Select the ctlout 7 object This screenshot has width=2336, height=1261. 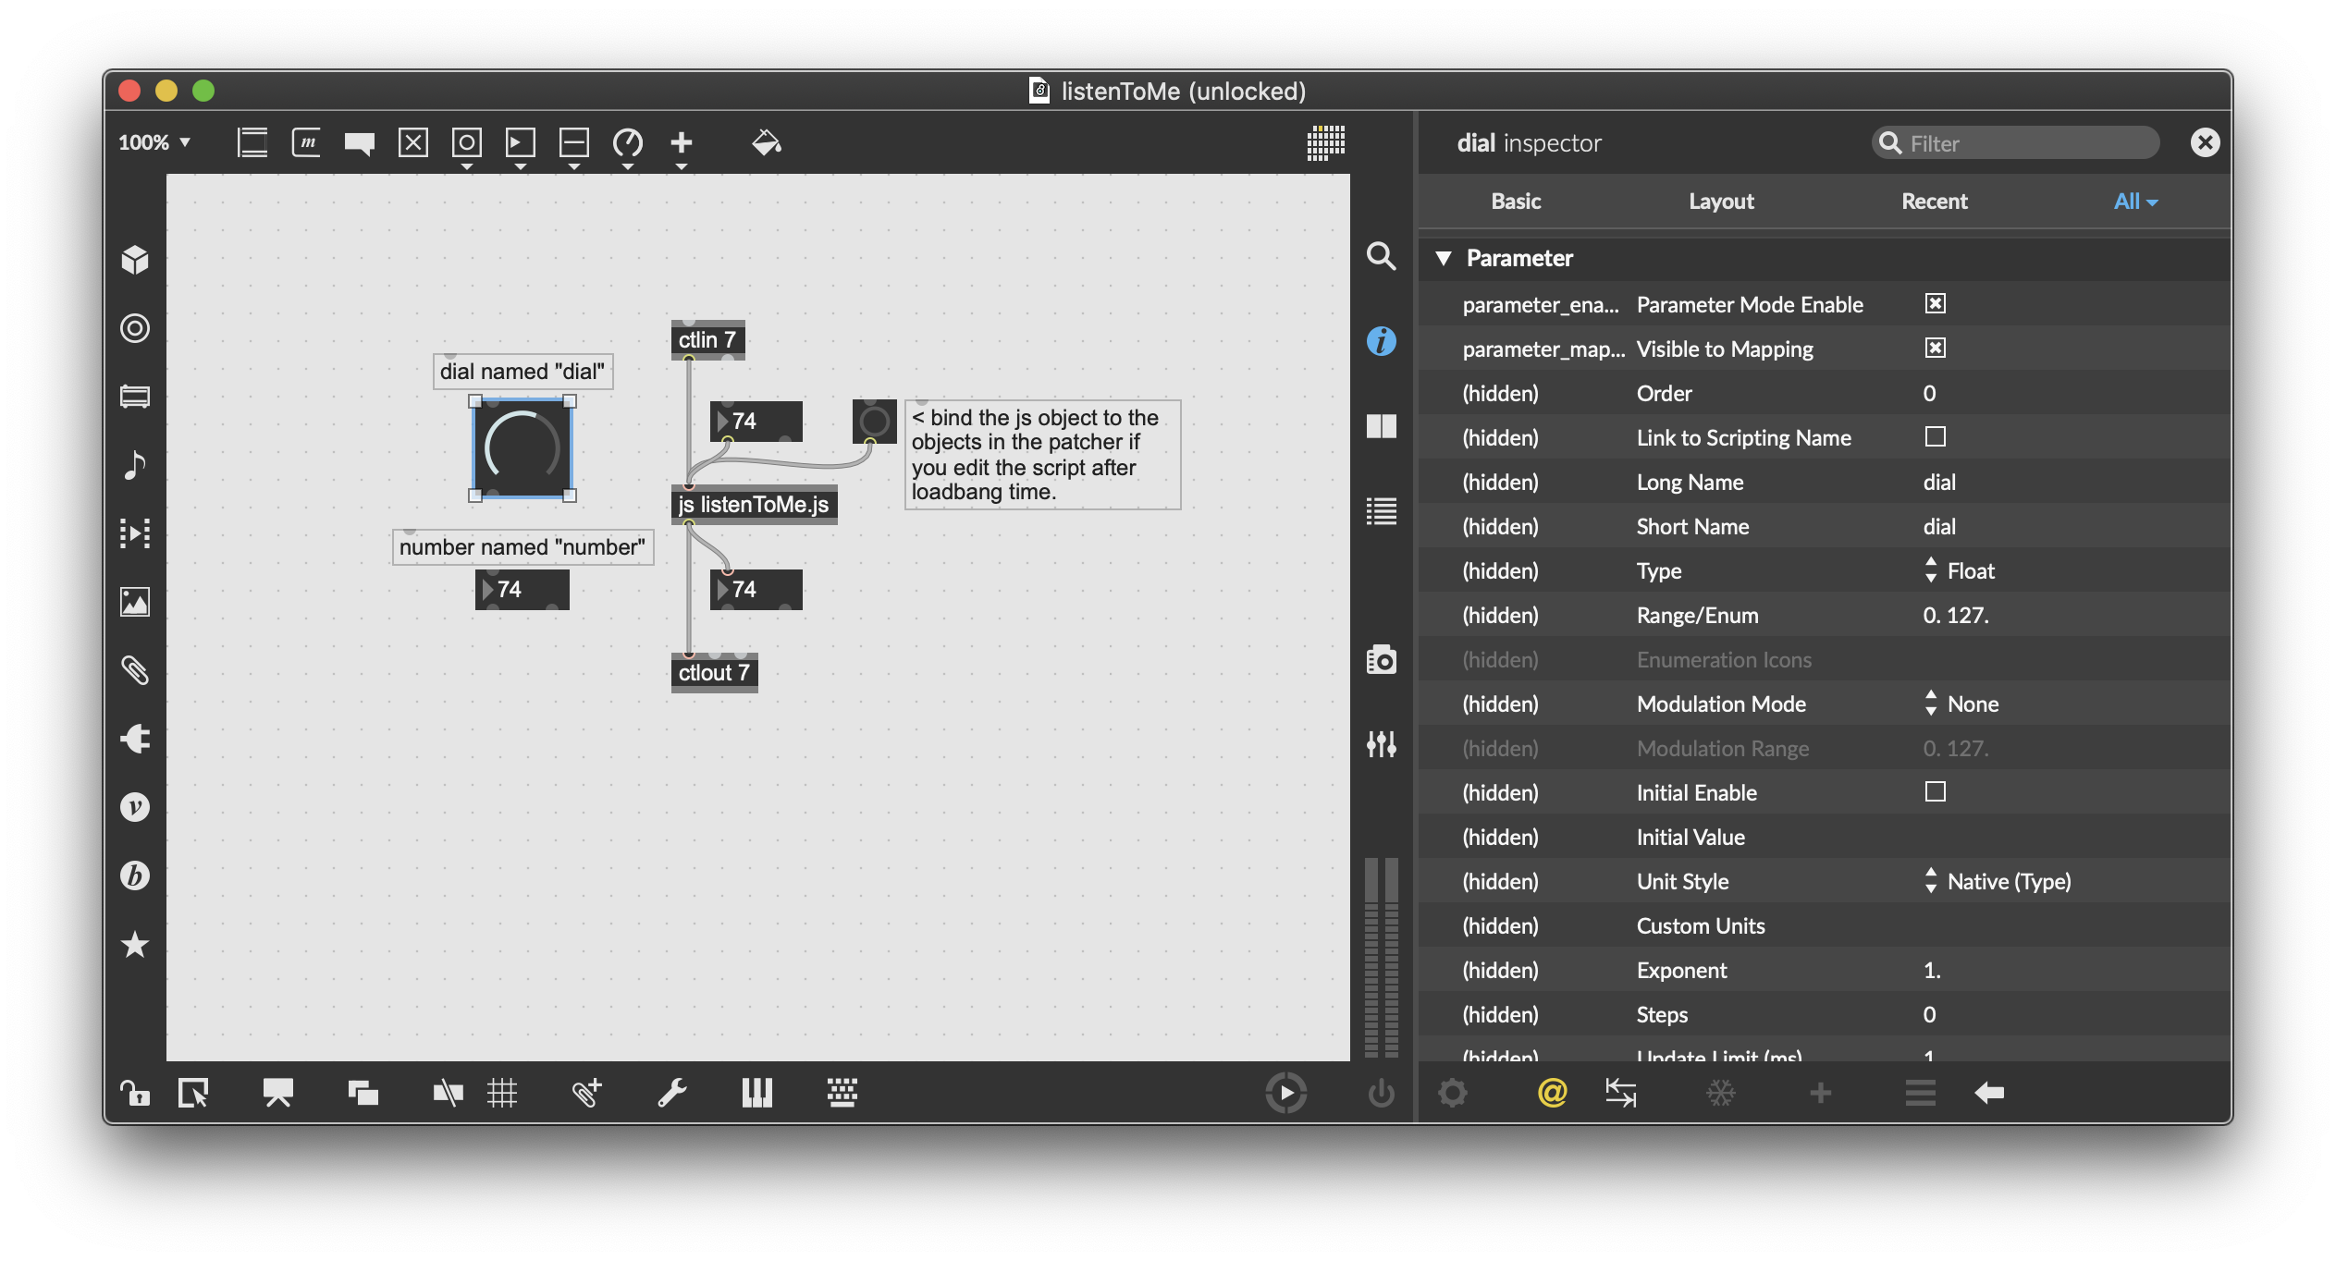coord(714,673)
